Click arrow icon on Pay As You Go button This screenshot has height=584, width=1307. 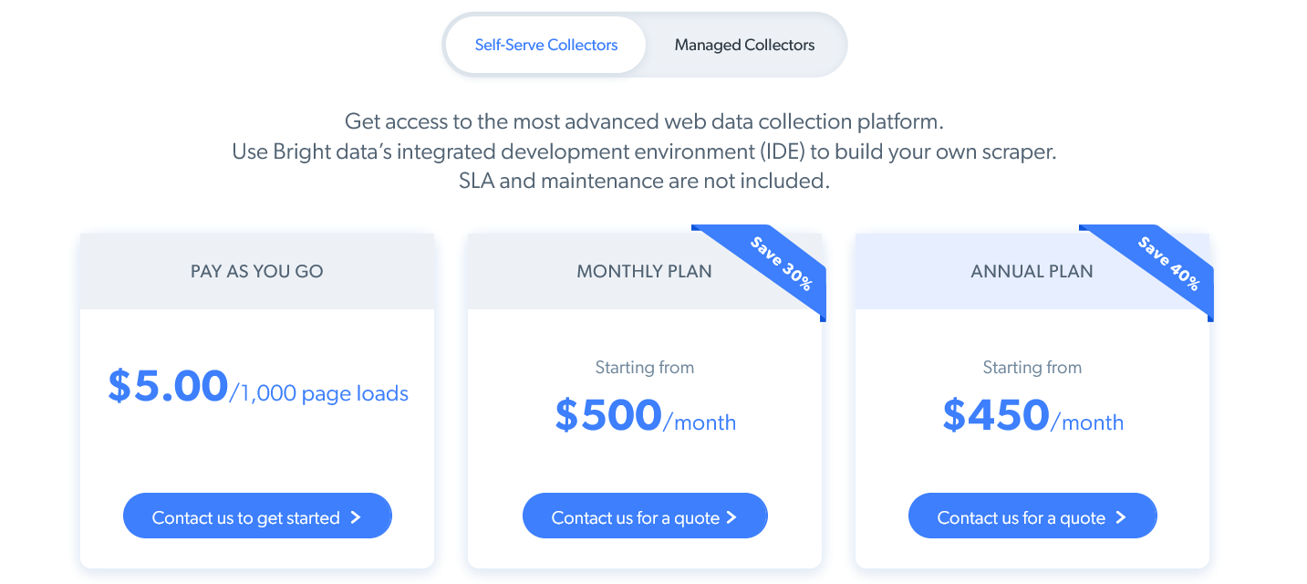click(x=356, y=517)
